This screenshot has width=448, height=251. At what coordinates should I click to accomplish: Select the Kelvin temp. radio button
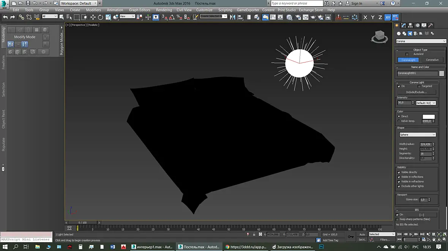[x=399, y=121]
